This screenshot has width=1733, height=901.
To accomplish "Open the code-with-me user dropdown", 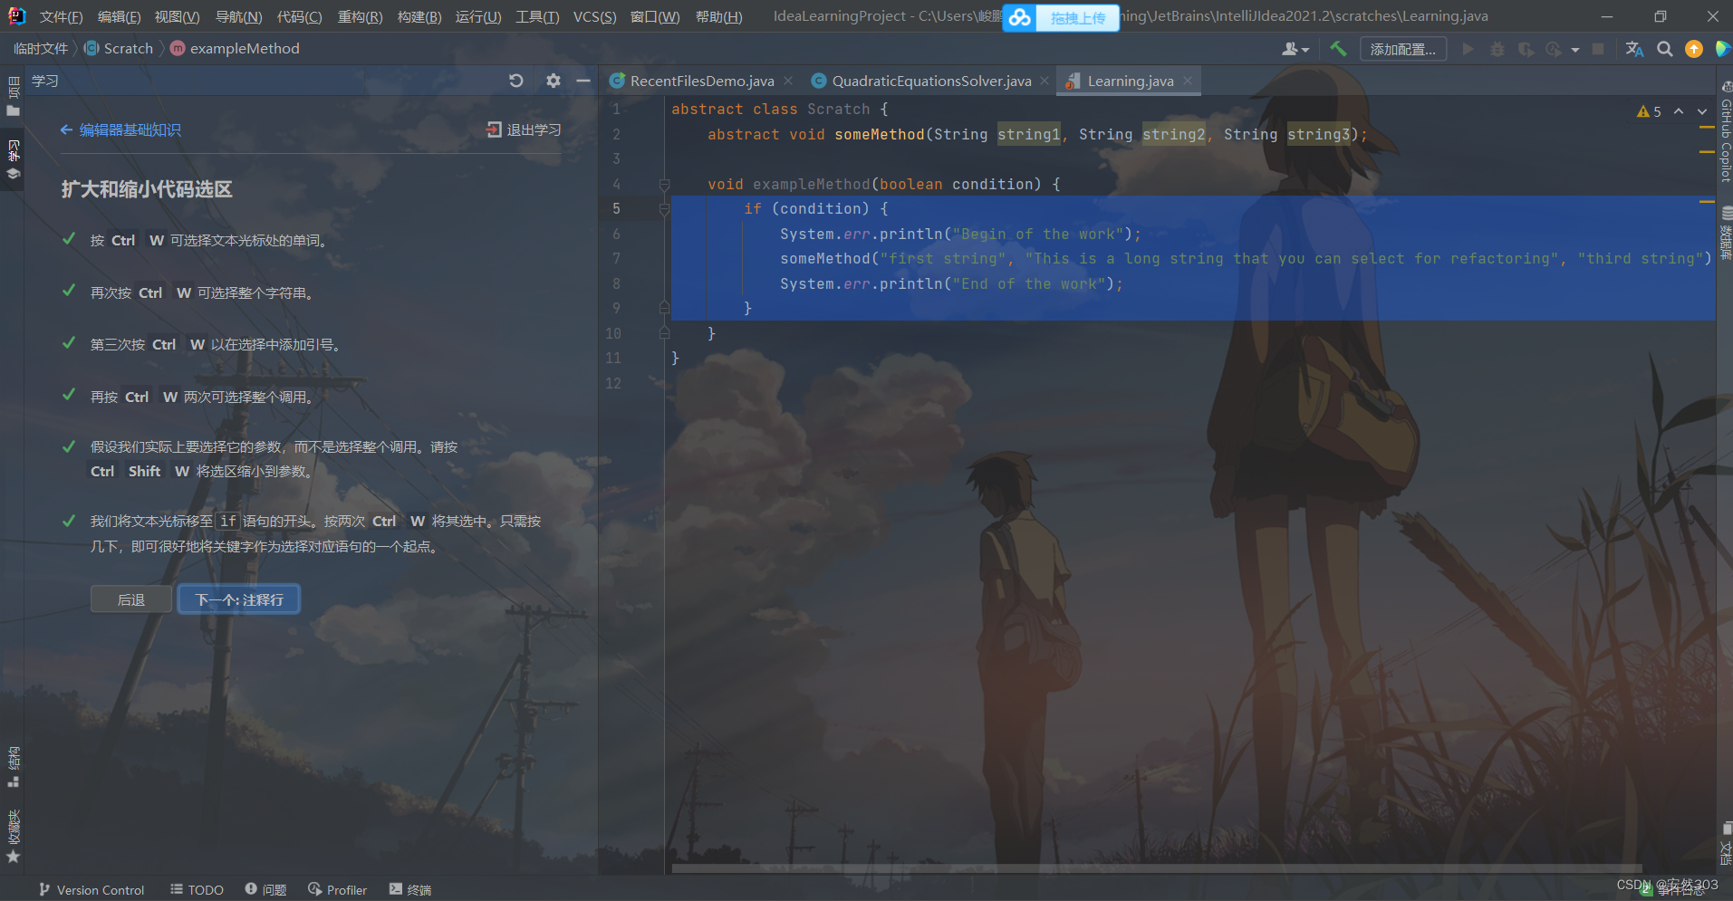I will (x=1295, y=49).
